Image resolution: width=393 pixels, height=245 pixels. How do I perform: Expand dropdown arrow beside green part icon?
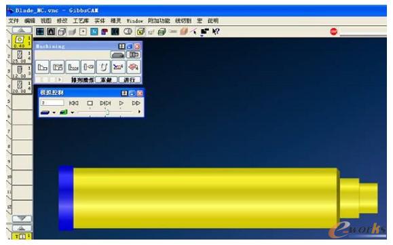click(x=73, y=113)
